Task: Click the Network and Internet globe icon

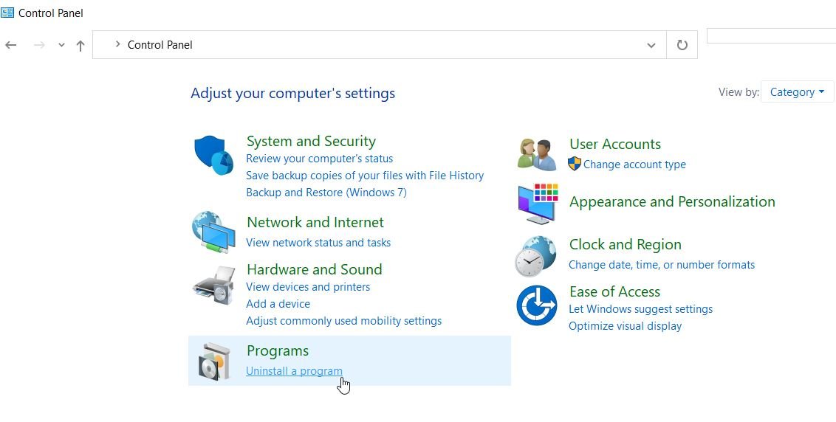Action: tap(213, 232)
